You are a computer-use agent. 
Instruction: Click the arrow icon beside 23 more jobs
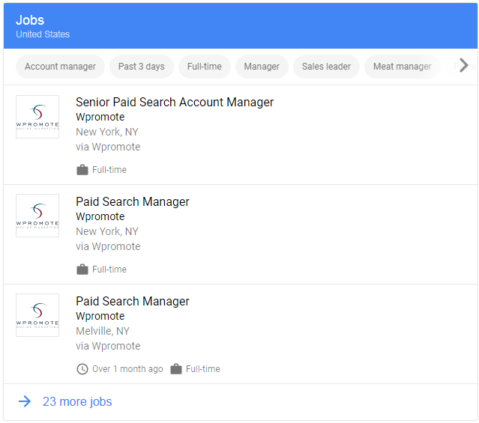(x=25, y=401)
